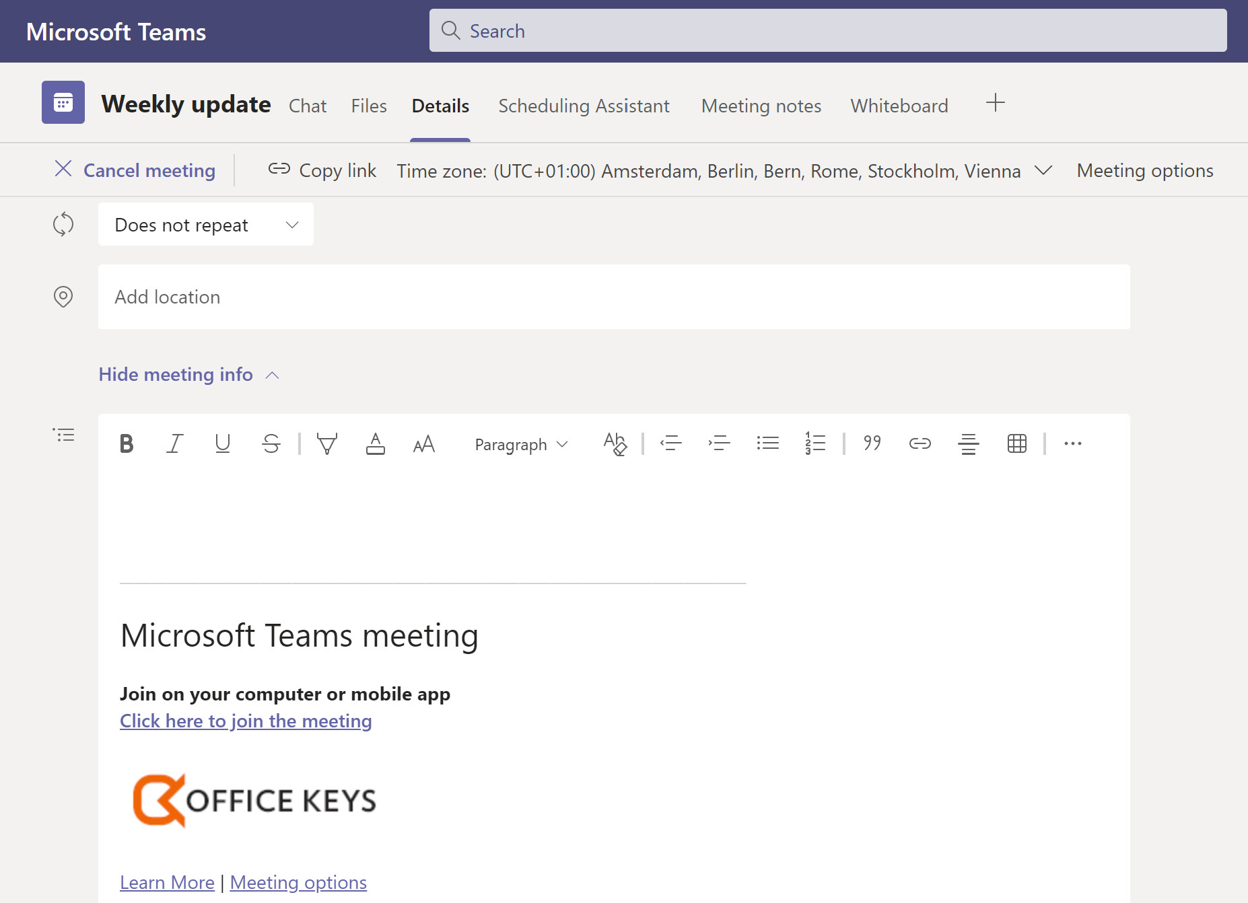The height and width of the screenshot is (903, 1248).
Task: Follow Click here to join the meeting link
Action: click(246, 721)
